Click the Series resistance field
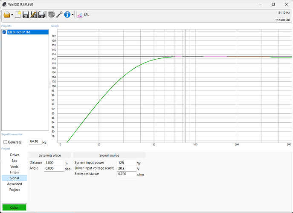 click(x=127, y=174)
